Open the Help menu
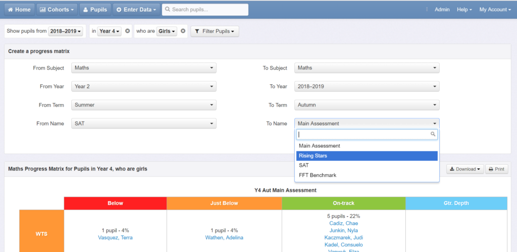This screenshot has width=517, height=252. [x=464, y=10]
